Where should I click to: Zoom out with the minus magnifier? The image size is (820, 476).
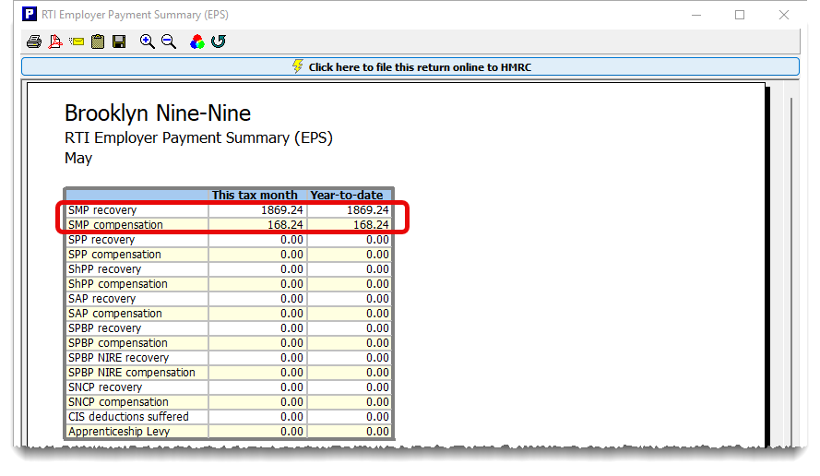click(169, 42)
